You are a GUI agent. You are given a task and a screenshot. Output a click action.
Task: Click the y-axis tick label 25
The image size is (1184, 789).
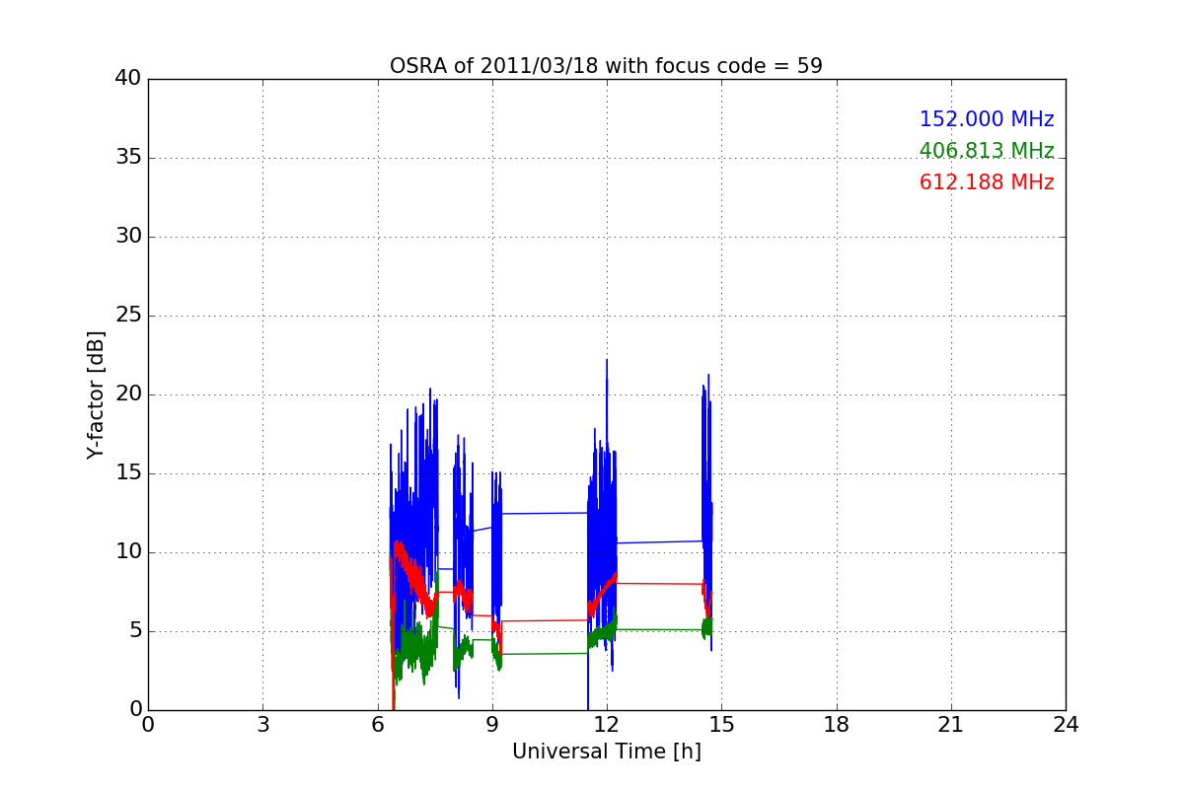point(128,316)
